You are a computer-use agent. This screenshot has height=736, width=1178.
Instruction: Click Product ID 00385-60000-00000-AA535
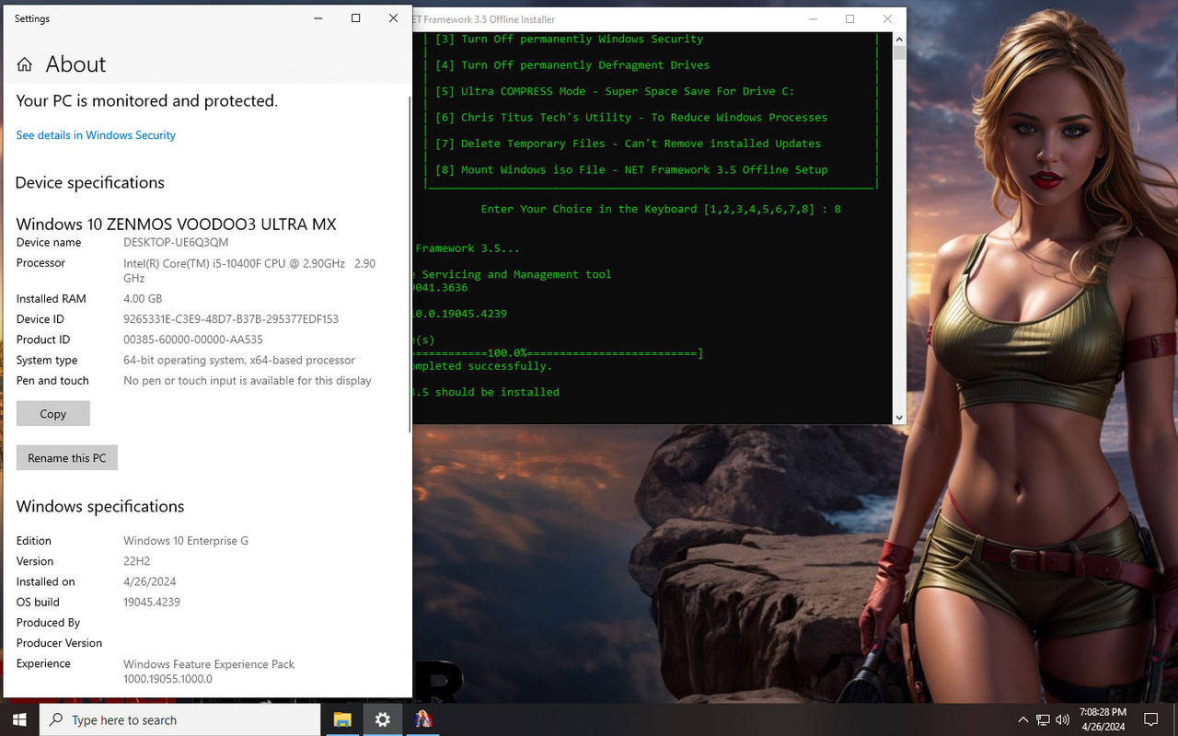[x=193, y=339]
